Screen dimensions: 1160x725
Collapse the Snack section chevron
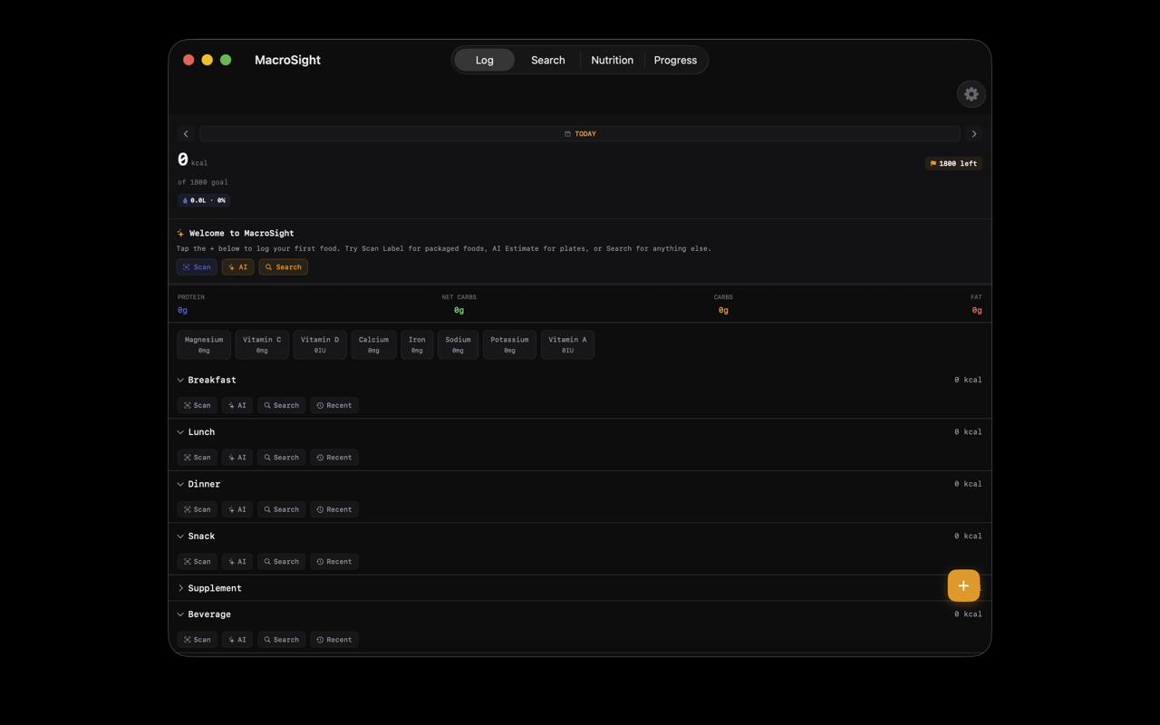[x=180, y=536]
